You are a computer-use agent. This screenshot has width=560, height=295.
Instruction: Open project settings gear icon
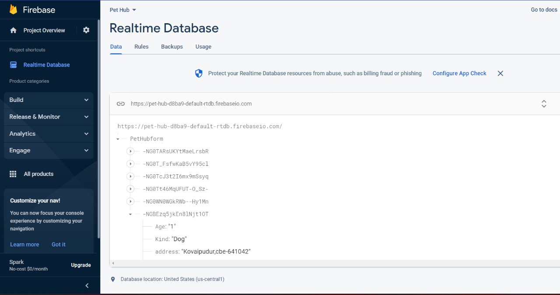click(x=86, y=30)
